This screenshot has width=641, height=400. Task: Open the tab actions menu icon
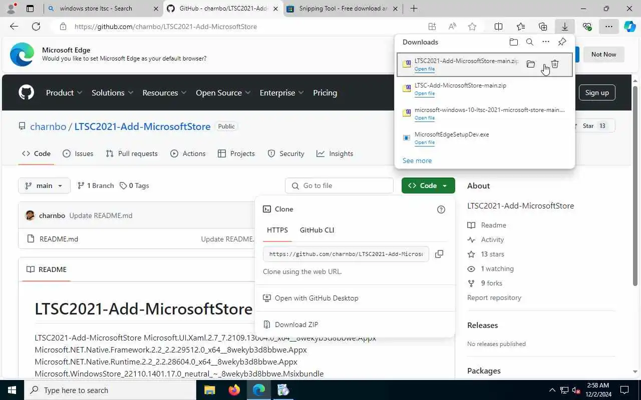[x=30, y=8]
